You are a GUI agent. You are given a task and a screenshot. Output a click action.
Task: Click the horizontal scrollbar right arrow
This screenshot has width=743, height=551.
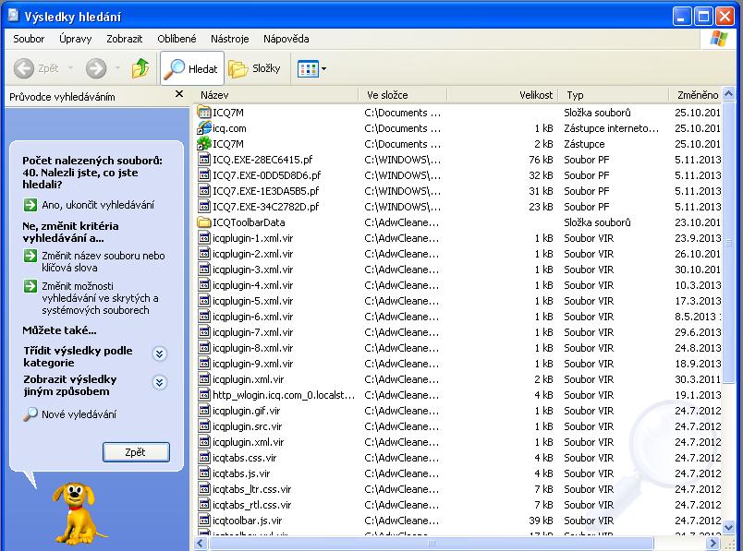714,544
